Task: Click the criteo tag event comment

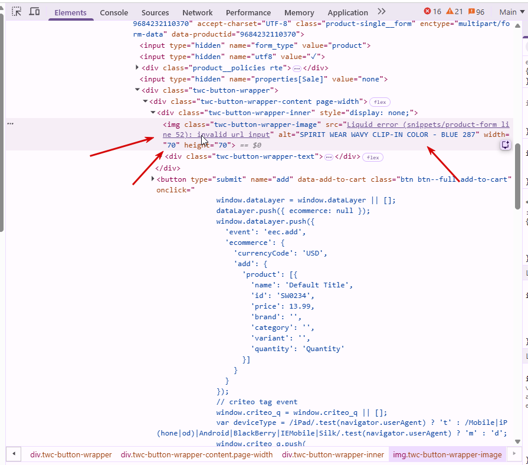Action: 257,402
